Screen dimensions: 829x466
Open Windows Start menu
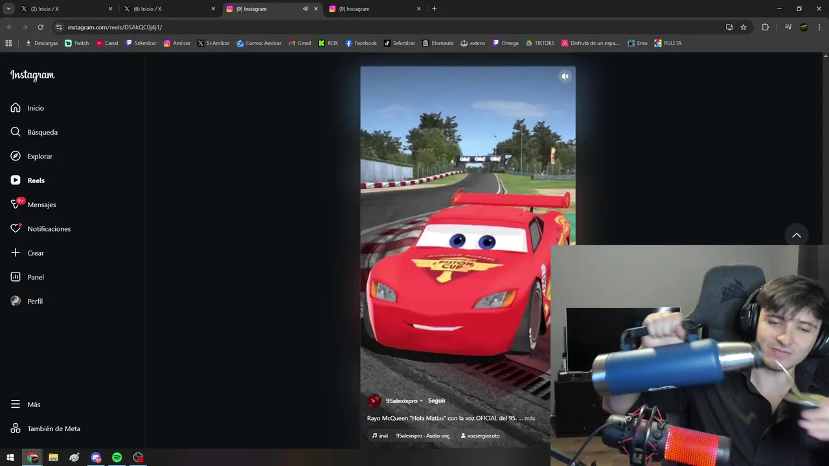(x=10, y=458)
